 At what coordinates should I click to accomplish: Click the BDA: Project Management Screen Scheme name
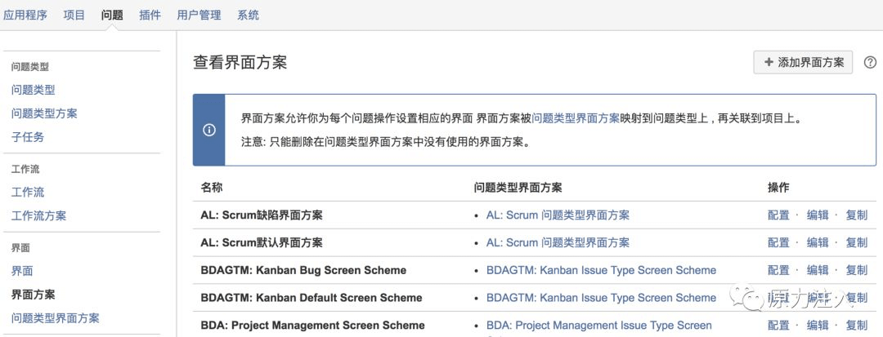[x=312, y=326]
